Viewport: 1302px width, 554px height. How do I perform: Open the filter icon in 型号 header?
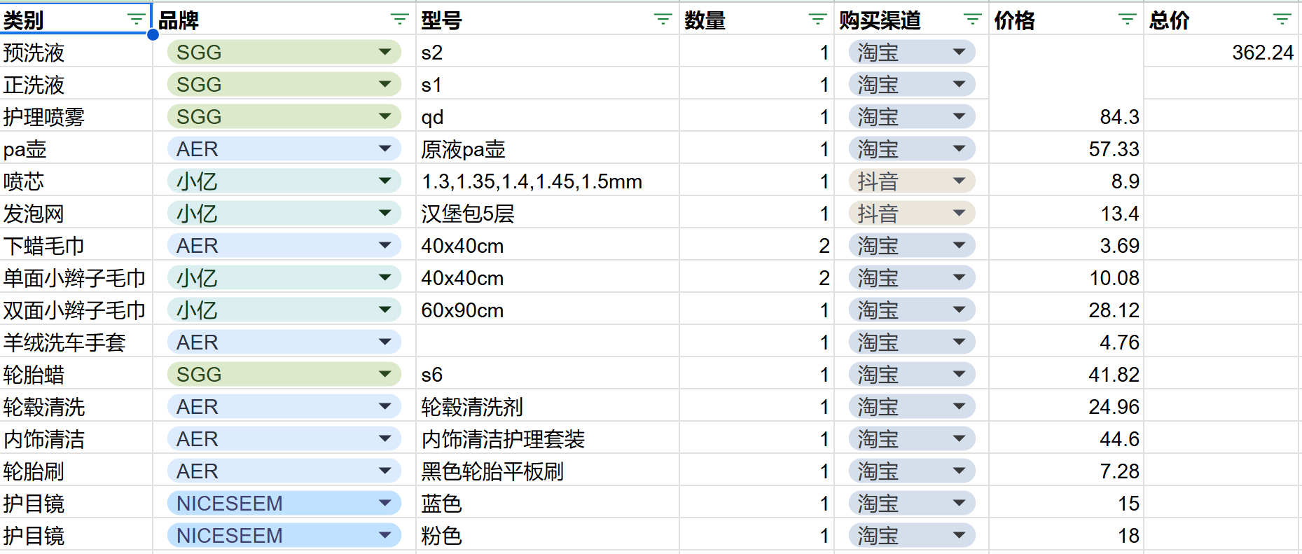[x=663, y=20]
